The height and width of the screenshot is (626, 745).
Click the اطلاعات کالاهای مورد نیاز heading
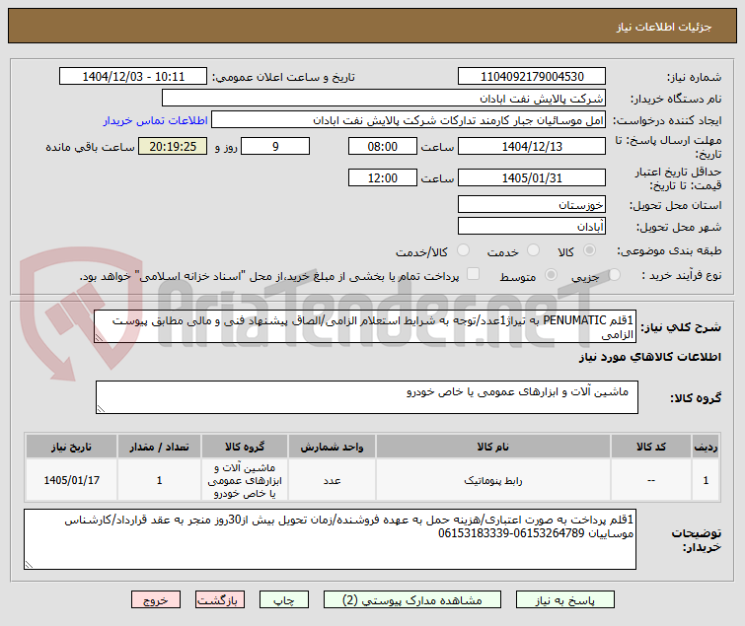(x=649, y=357)
